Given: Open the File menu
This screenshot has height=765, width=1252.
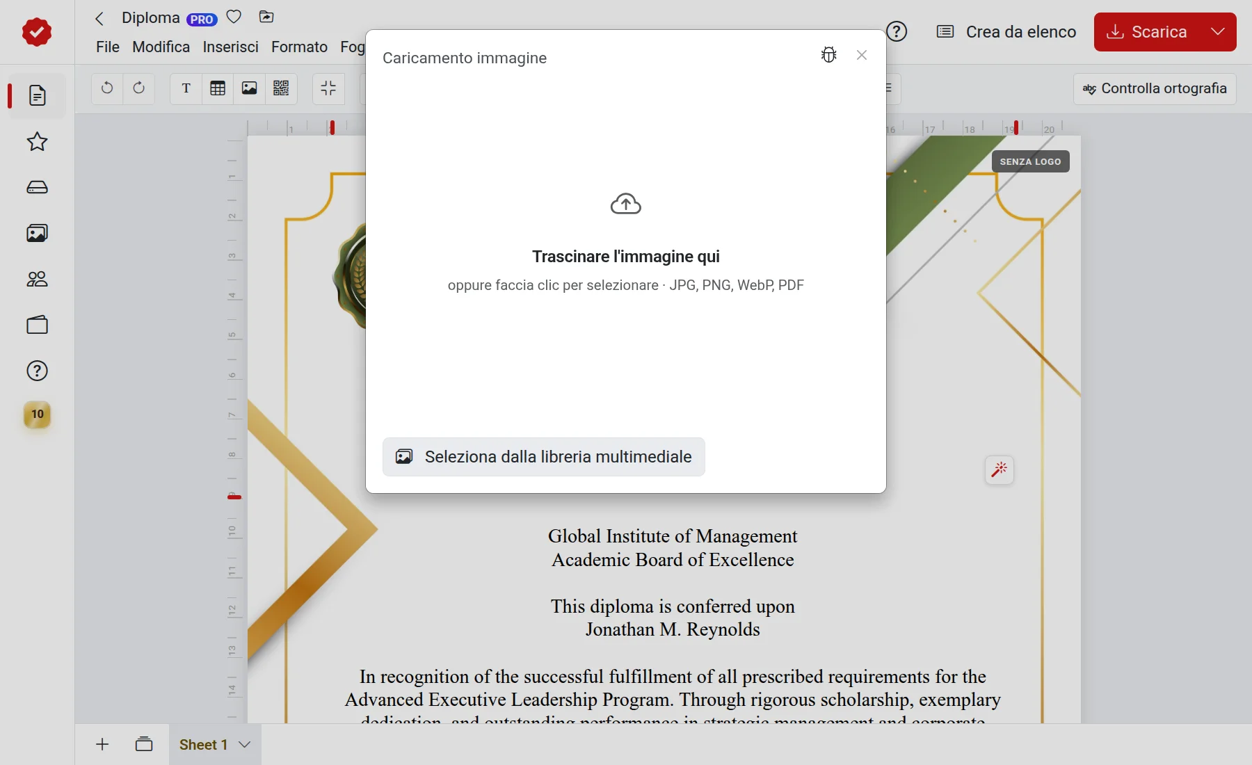Looking at the screenshot, I should pos(108,47).
